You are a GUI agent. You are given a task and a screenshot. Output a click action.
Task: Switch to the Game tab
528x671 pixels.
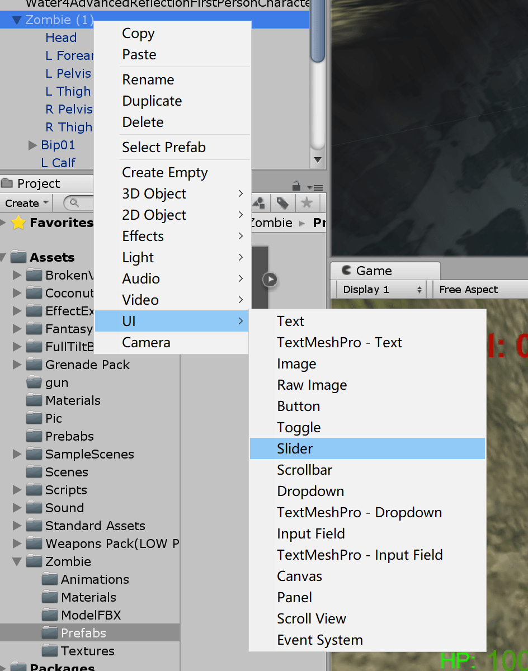point(374,271)
